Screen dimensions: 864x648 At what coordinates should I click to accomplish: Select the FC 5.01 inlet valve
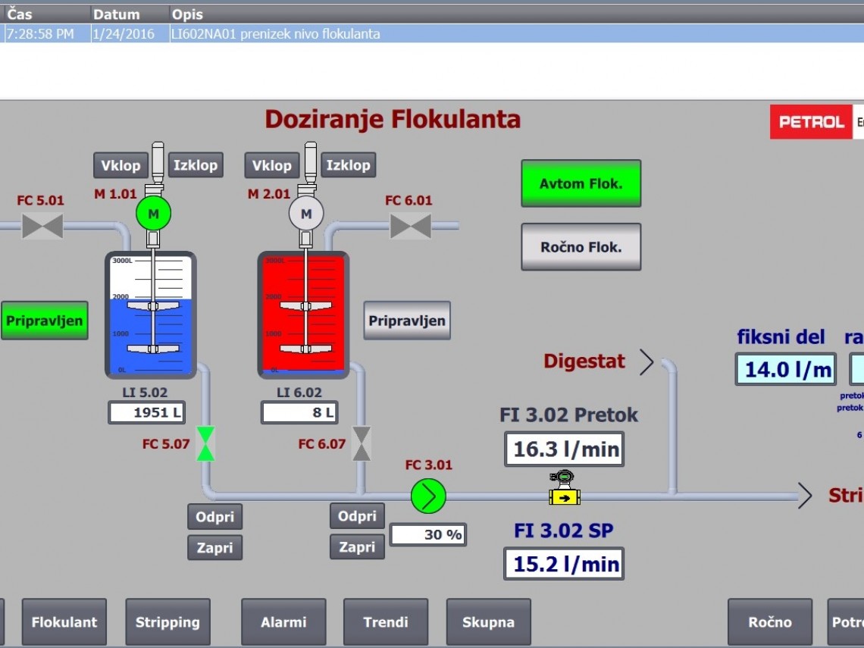(42, 226)
